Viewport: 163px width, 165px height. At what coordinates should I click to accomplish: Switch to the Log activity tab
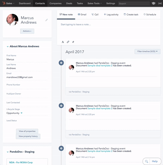(111, 15)
